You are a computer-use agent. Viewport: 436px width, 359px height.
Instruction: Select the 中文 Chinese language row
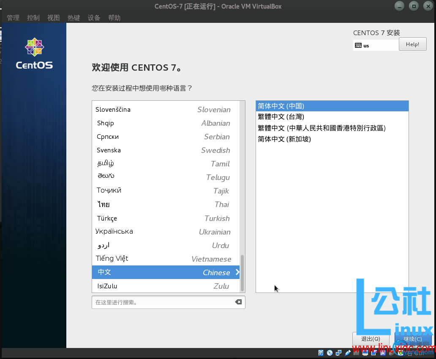[166, 272]
